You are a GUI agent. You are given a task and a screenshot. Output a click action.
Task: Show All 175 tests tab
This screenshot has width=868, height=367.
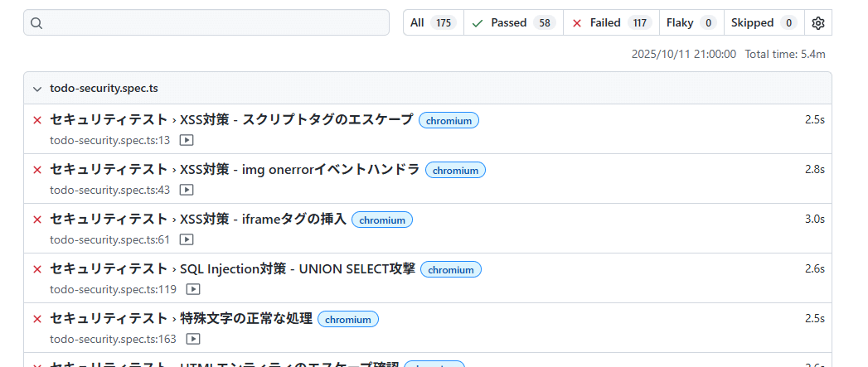(433, 23)
